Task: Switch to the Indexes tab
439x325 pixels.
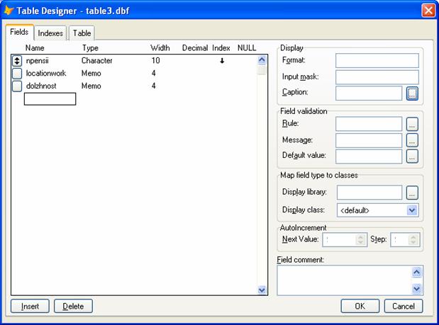Action: (x=50, y=33)
